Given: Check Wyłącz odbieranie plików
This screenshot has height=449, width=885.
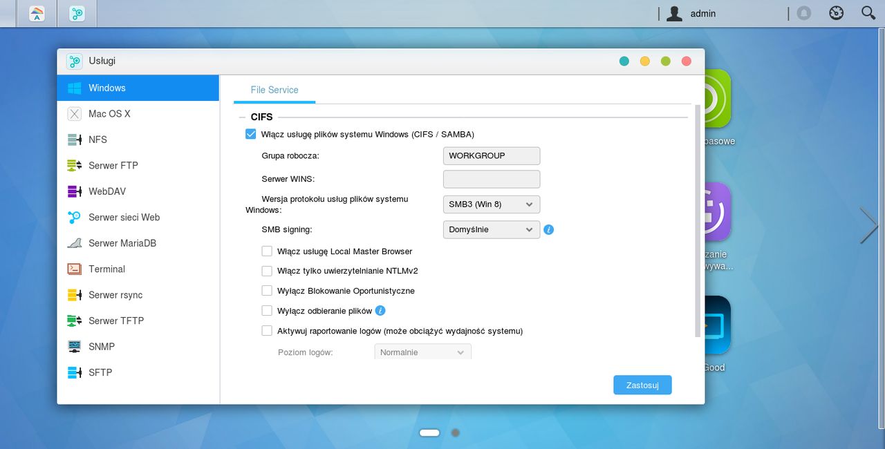Looking at the screenshot, I should click(x=267, y=311).
